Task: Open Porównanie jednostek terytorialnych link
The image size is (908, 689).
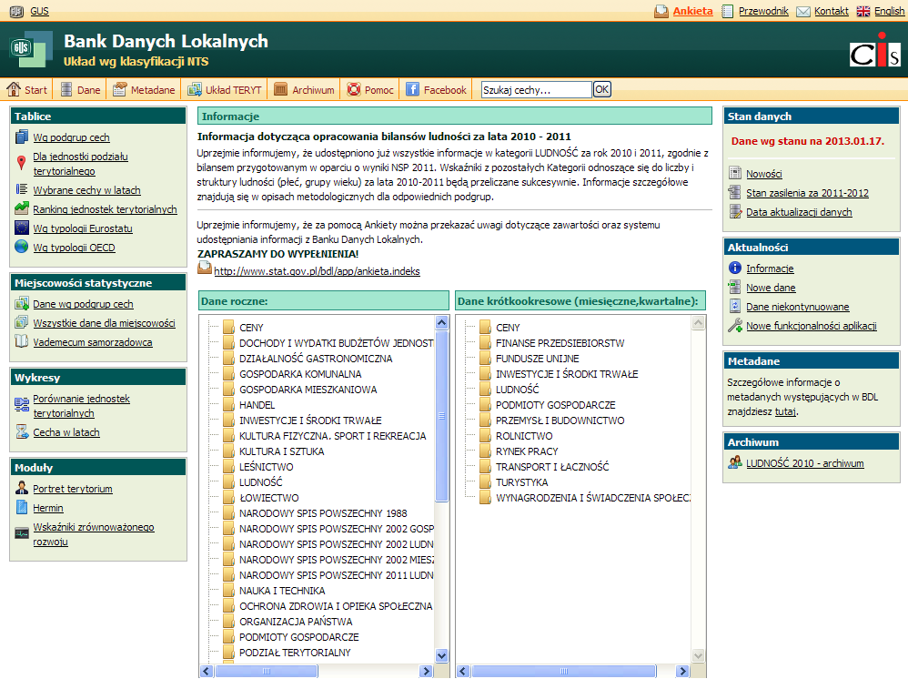Action: 81,406
